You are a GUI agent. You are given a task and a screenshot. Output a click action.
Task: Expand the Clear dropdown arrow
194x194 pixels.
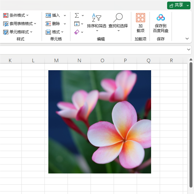[x=82, y=32]
